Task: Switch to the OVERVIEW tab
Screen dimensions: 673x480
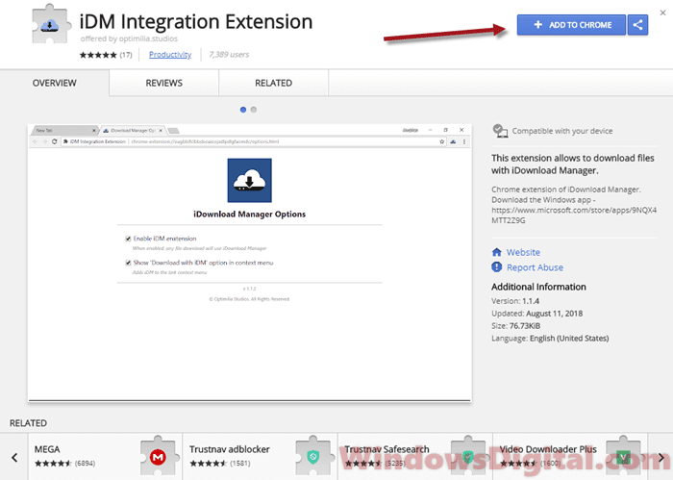Action: [55, 83]
